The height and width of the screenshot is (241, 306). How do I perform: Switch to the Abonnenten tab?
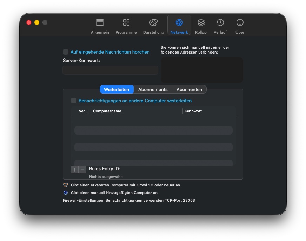(189, 89)
